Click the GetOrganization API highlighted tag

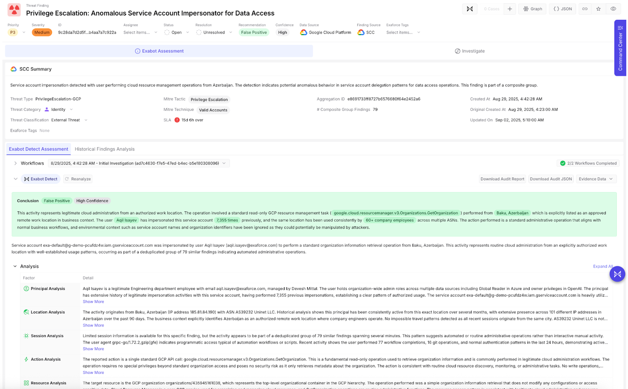(396, 213)
